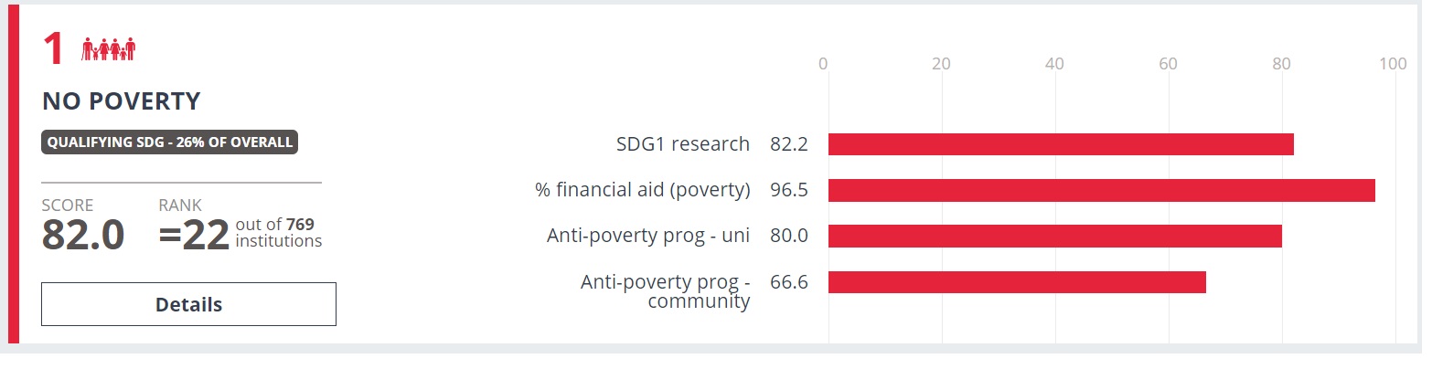Click the large red number 1
1432x369 pixels.
(x=54, y=50)
